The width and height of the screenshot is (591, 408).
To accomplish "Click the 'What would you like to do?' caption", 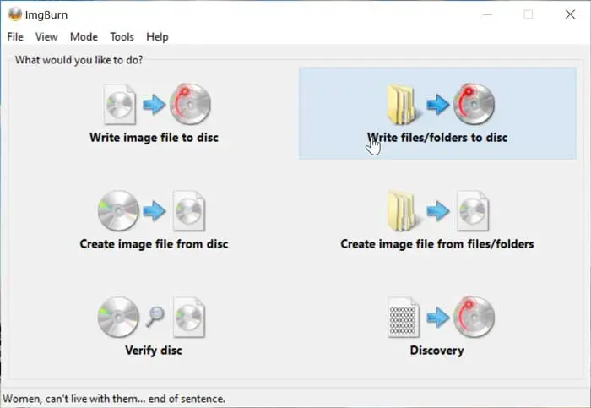I will tap(79, 60).
